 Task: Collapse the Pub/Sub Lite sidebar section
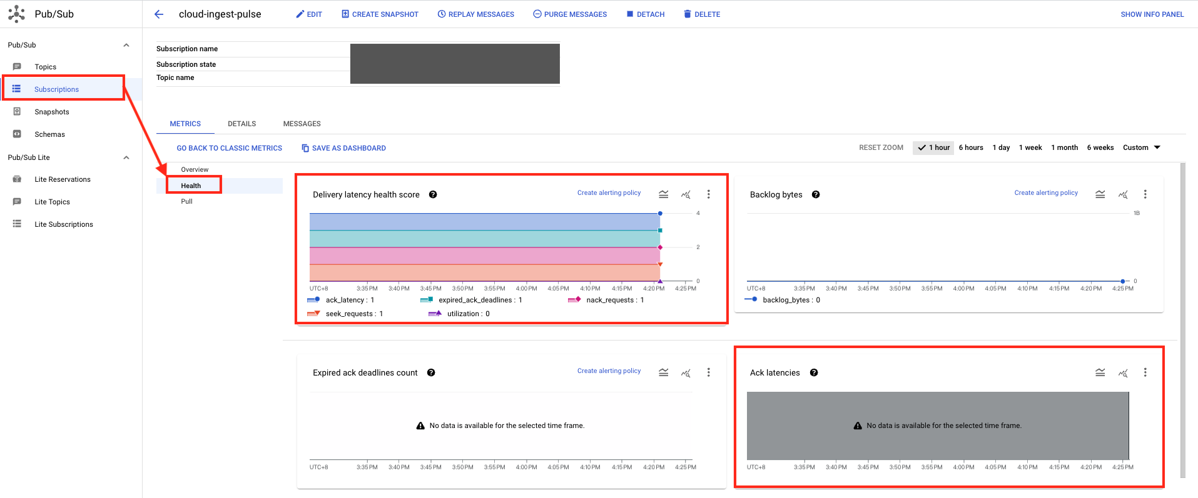tap(126, 157)
